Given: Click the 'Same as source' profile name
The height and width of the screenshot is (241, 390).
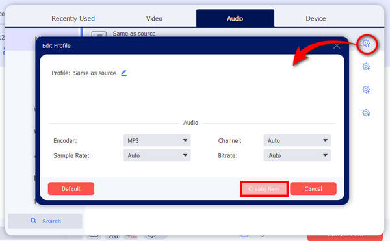Looking at the screenshot, I should coord(94,73).
